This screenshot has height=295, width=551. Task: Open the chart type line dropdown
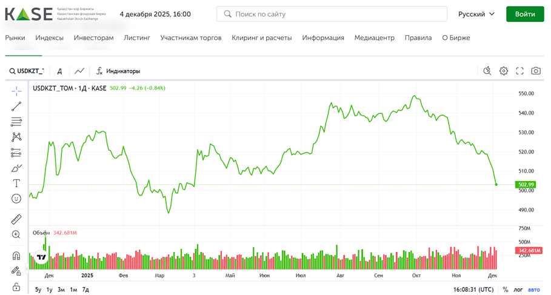(x=79, y=71)
